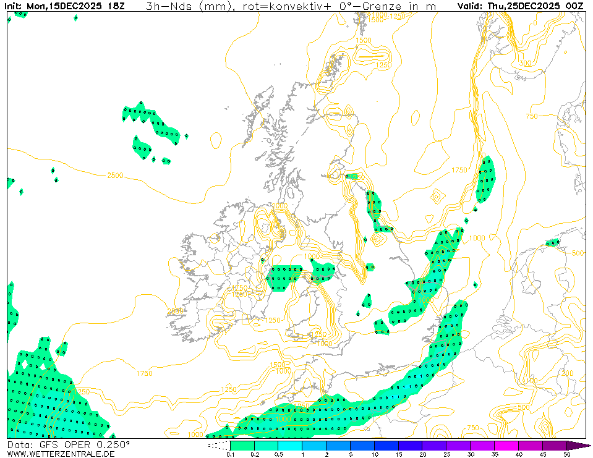Click the WWW.WETTERZENTRALE.DE website text

pyautogui.click(x=61, y=454)
